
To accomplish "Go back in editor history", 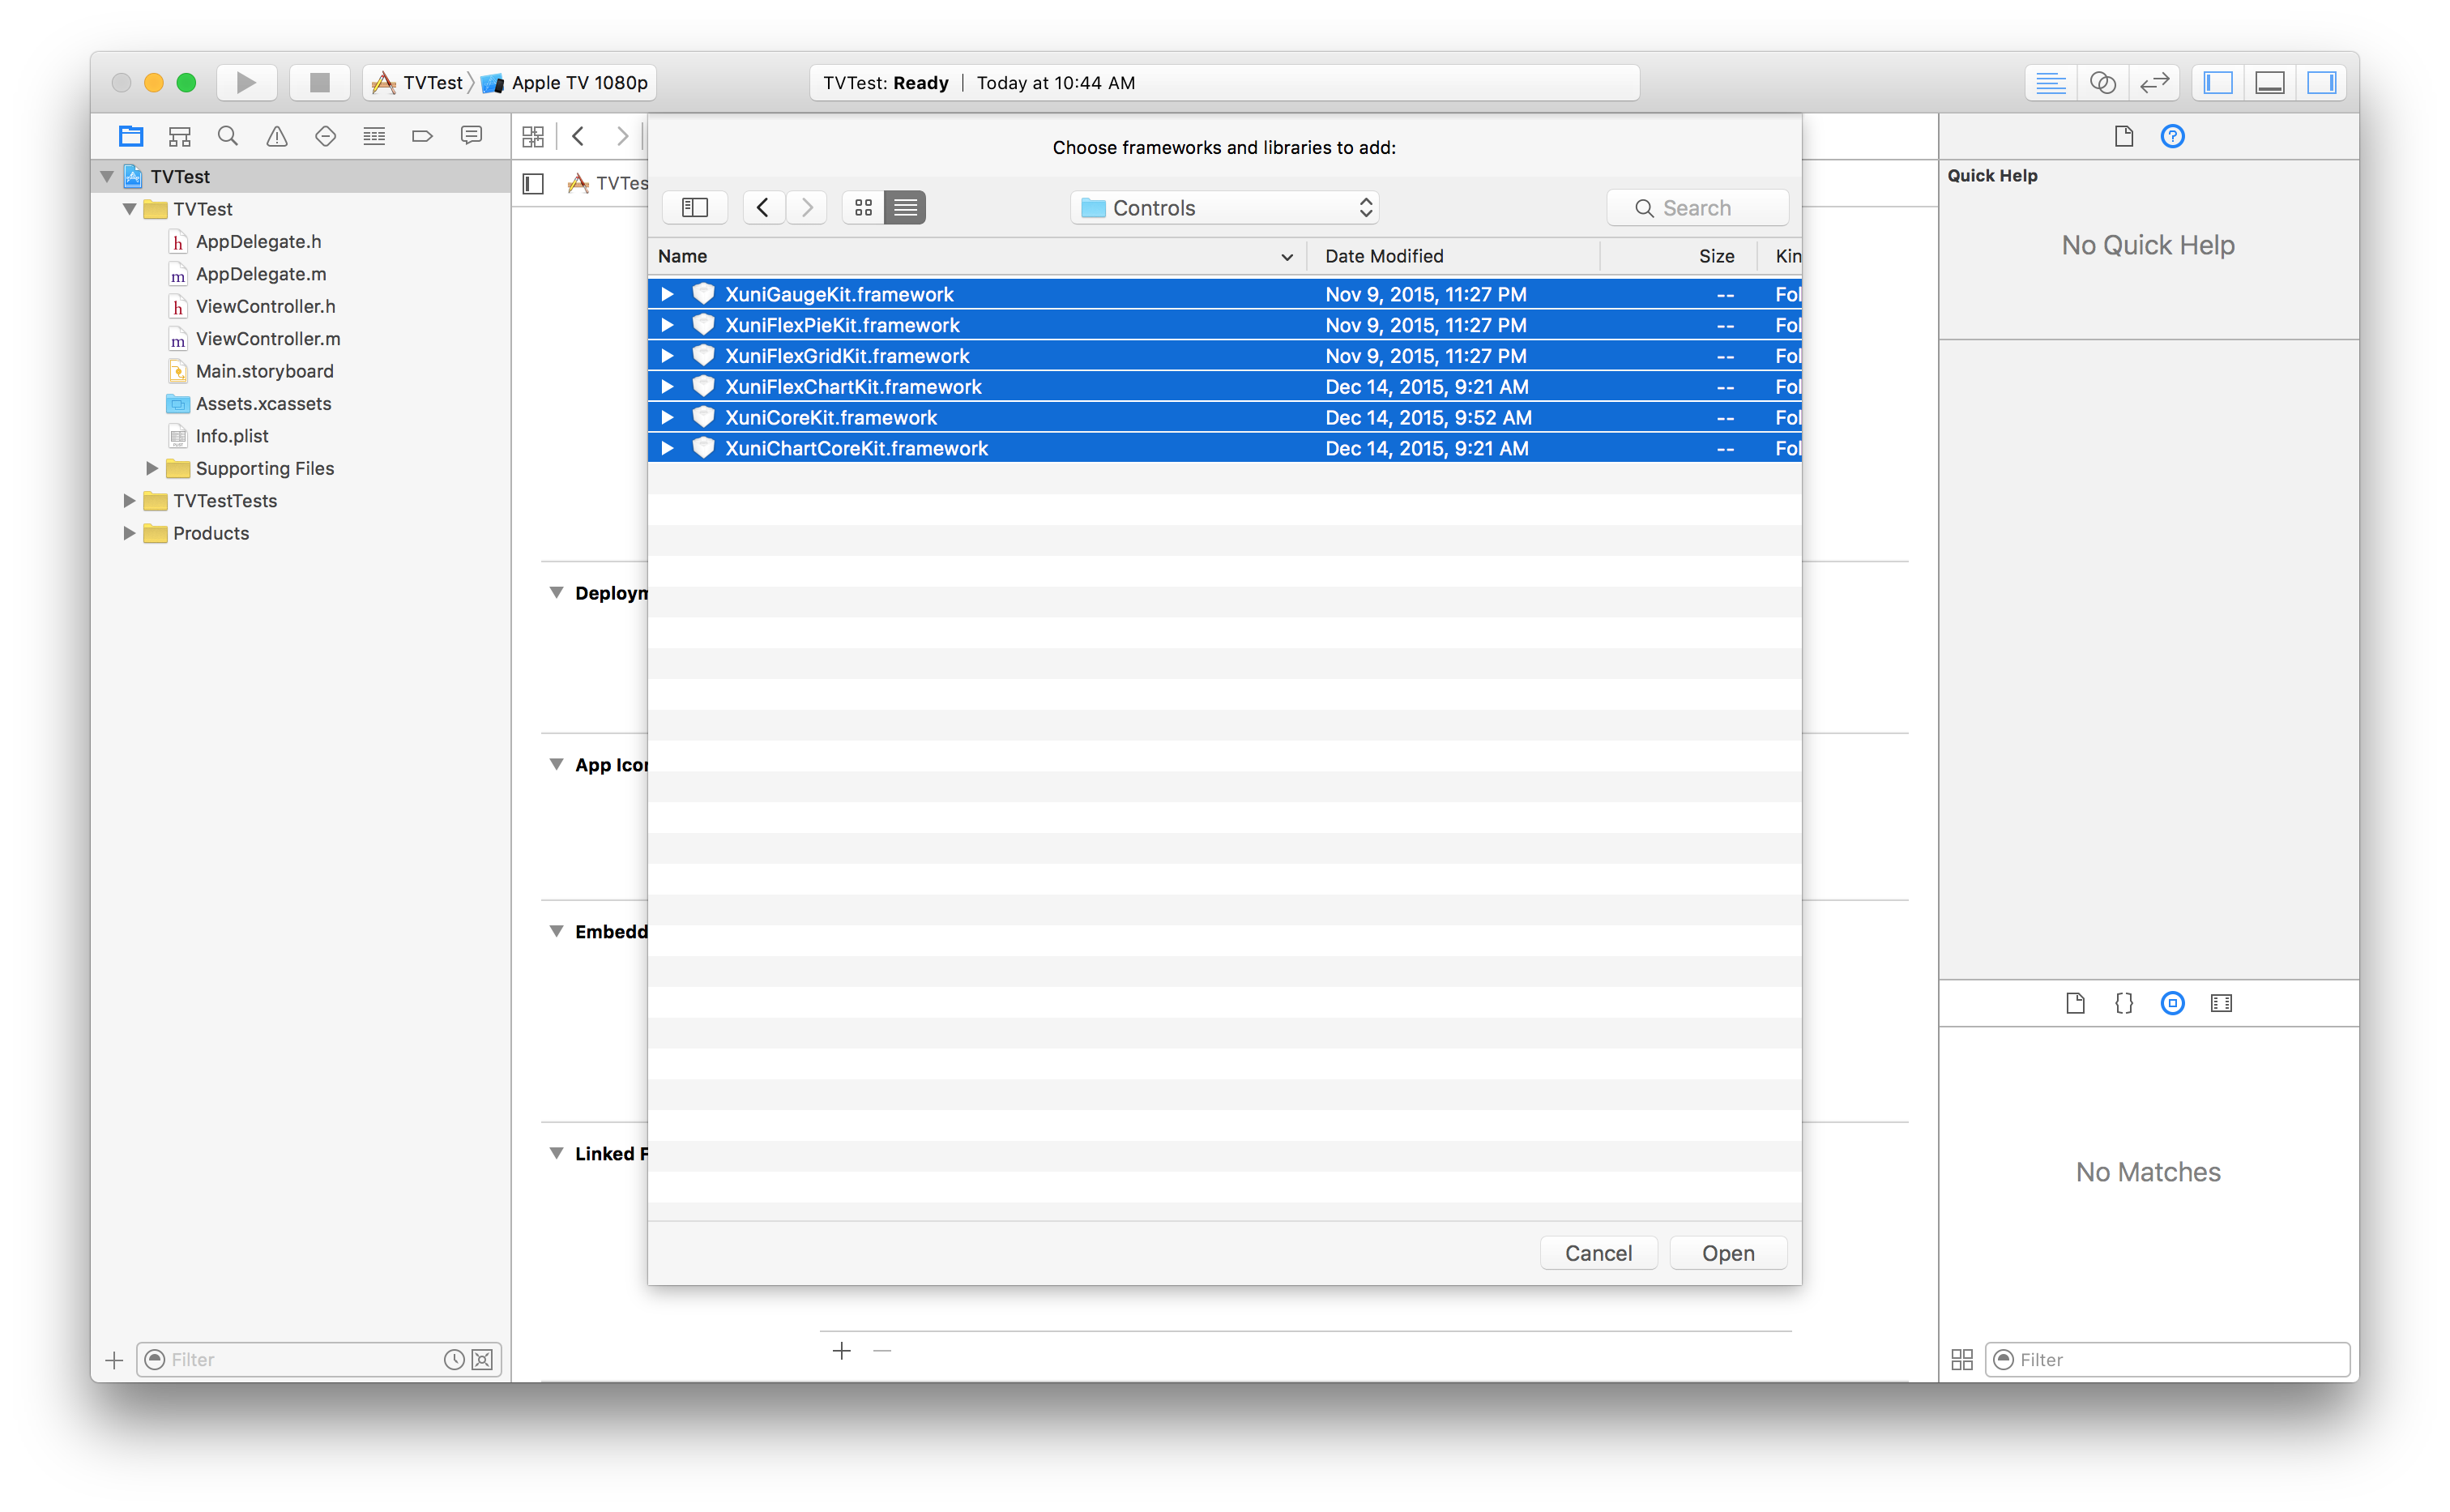I will (578, 136).
